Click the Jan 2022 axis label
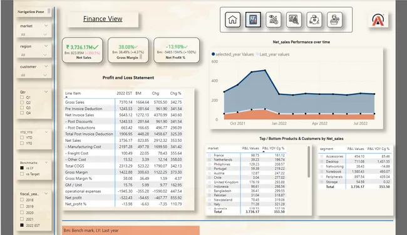Viewport: 407px width, 235px height. [x=279, y=123]
